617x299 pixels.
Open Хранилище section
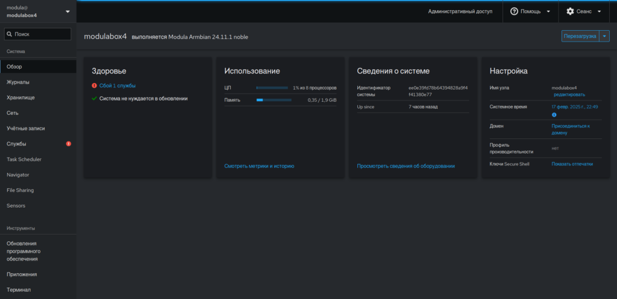point(38,97)
